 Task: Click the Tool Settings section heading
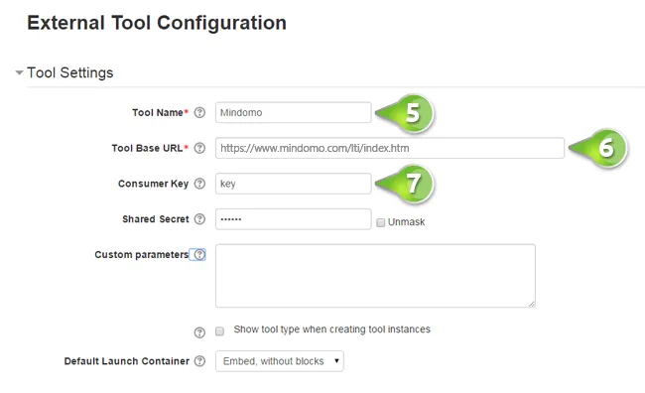click(x=69, y=72)
